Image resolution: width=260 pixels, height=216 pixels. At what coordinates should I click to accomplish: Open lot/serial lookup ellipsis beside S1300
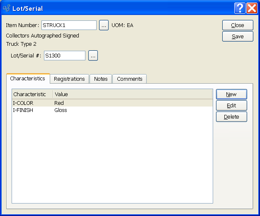(93, 56)
